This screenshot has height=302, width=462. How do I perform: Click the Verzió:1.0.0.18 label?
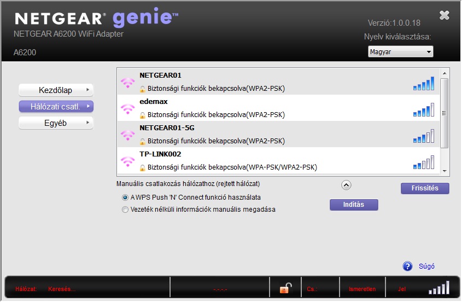(x=394, y=23)
